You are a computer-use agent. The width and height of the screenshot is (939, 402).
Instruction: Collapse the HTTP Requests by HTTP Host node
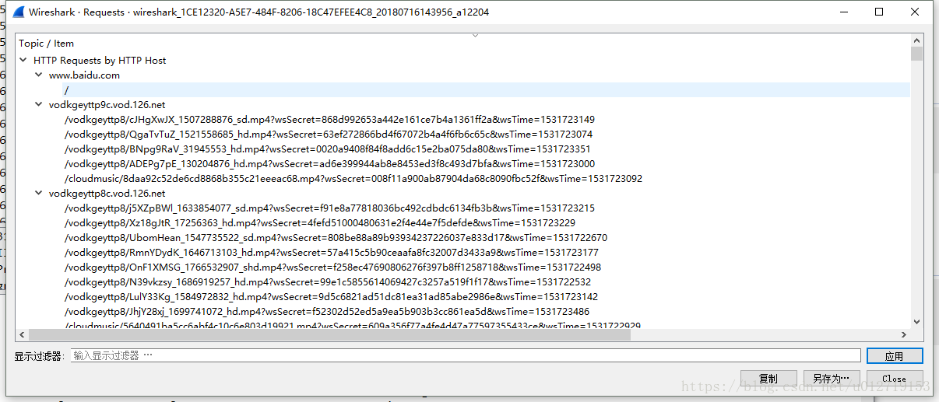pyautogui.click(x=23, y=60)
